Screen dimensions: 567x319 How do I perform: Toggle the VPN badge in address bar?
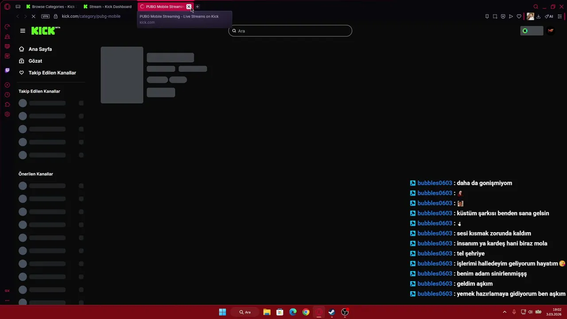[45, 16]
